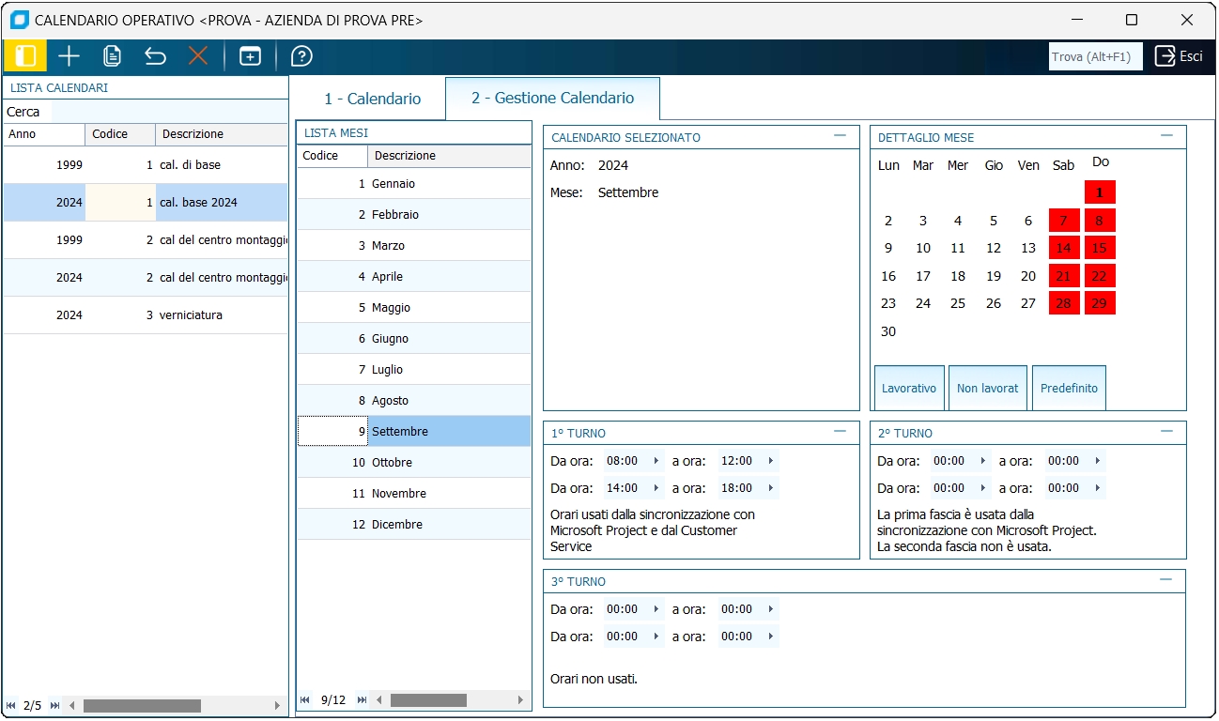1219x721 pixels.
Task: Collapse the Calendario Selezionato panel
Action: tap(840, 136)
